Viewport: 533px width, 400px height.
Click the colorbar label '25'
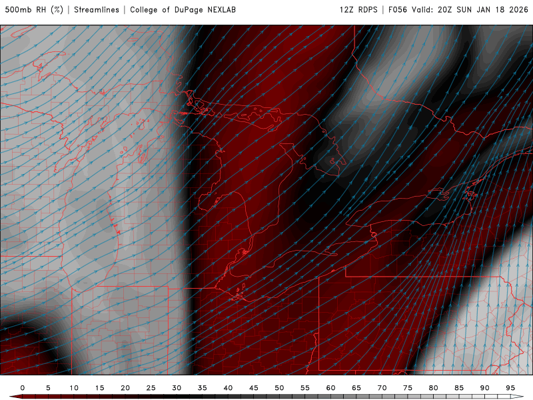[x=151, y=388]
